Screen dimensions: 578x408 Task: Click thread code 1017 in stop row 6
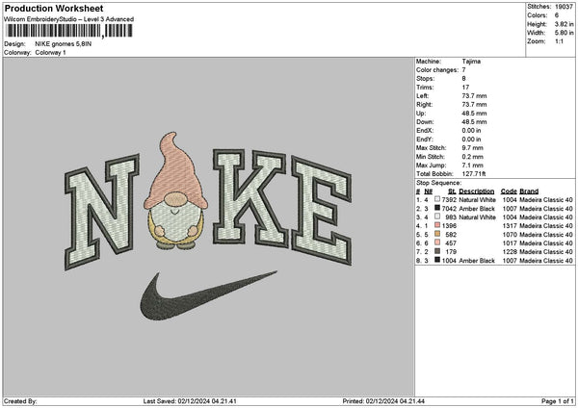[x=510, y=243]
